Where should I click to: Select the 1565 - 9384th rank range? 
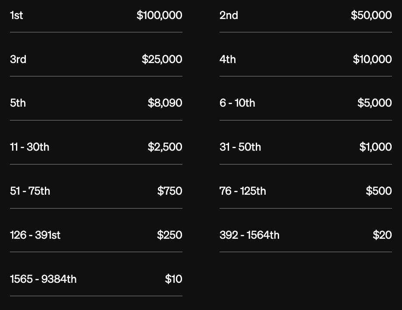[43, 279]
